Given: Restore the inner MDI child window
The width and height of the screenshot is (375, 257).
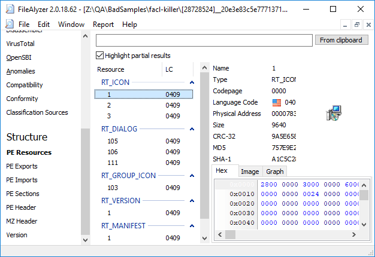Looking at the screenshot, I should 357,25.
